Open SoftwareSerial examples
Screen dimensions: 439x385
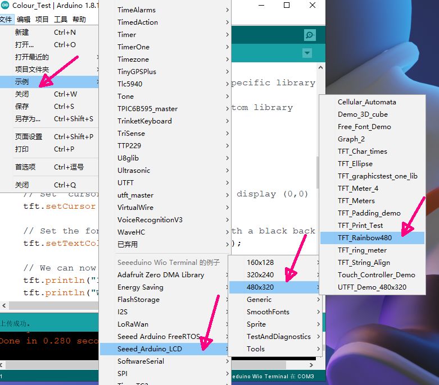165,361
